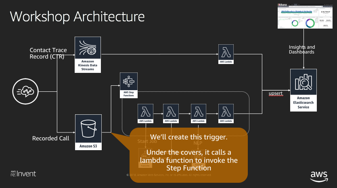Click the 'Recorded Call' label
This screenshot has width=337, height=188.
click(x=51, y=138)
